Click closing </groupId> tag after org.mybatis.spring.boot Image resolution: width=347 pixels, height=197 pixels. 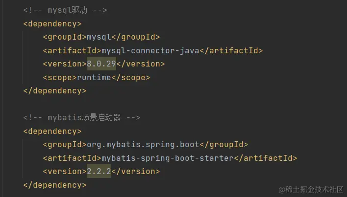[223, 145]
